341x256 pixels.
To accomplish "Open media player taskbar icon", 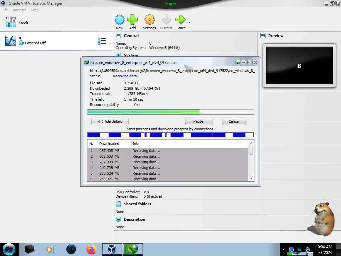I will pyautogui.click(x=49, y=249).
